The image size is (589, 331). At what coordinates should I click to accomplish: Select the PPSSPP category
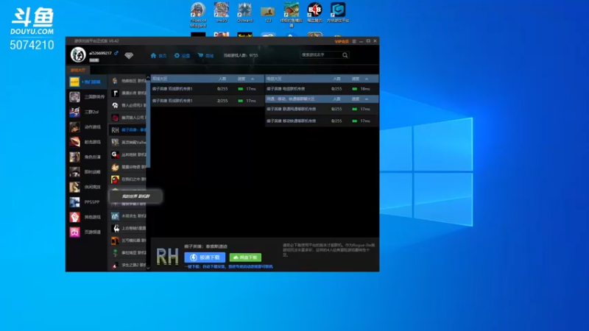pos(86,202)
